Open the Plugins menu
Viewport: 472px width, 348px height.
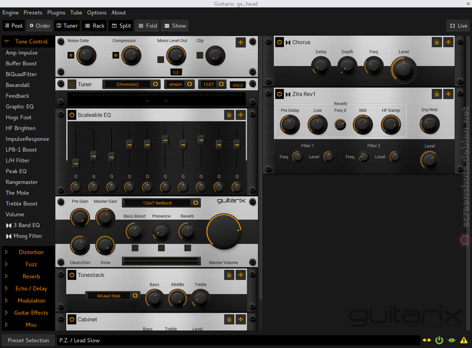coord(56,12)
